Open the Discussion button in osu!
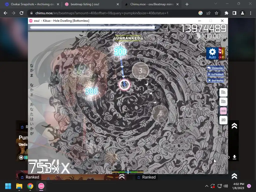 pos(215,68)
